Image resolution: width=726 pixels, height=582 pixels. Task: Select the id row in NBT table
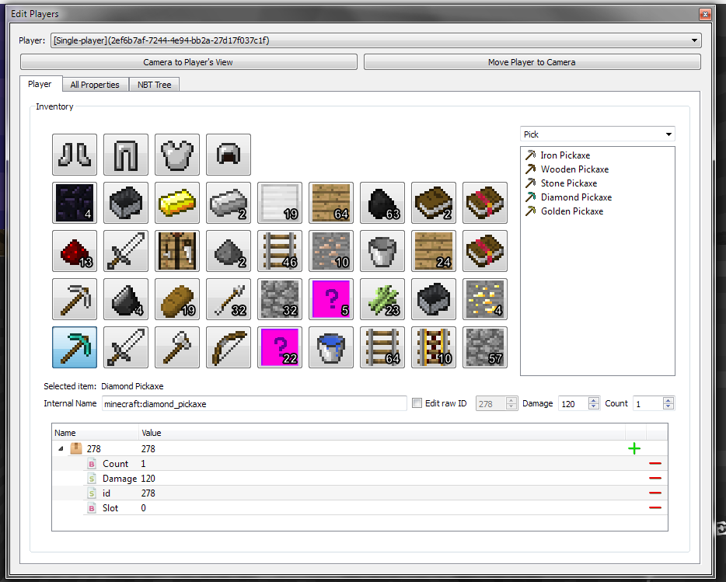pos(360,493)
